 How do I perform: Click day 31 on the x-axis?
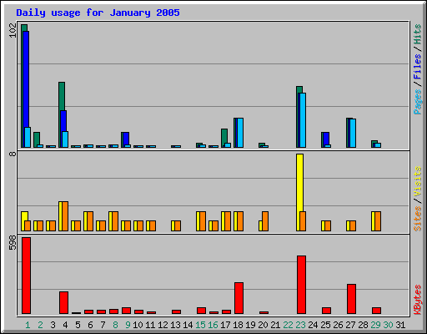400,325
